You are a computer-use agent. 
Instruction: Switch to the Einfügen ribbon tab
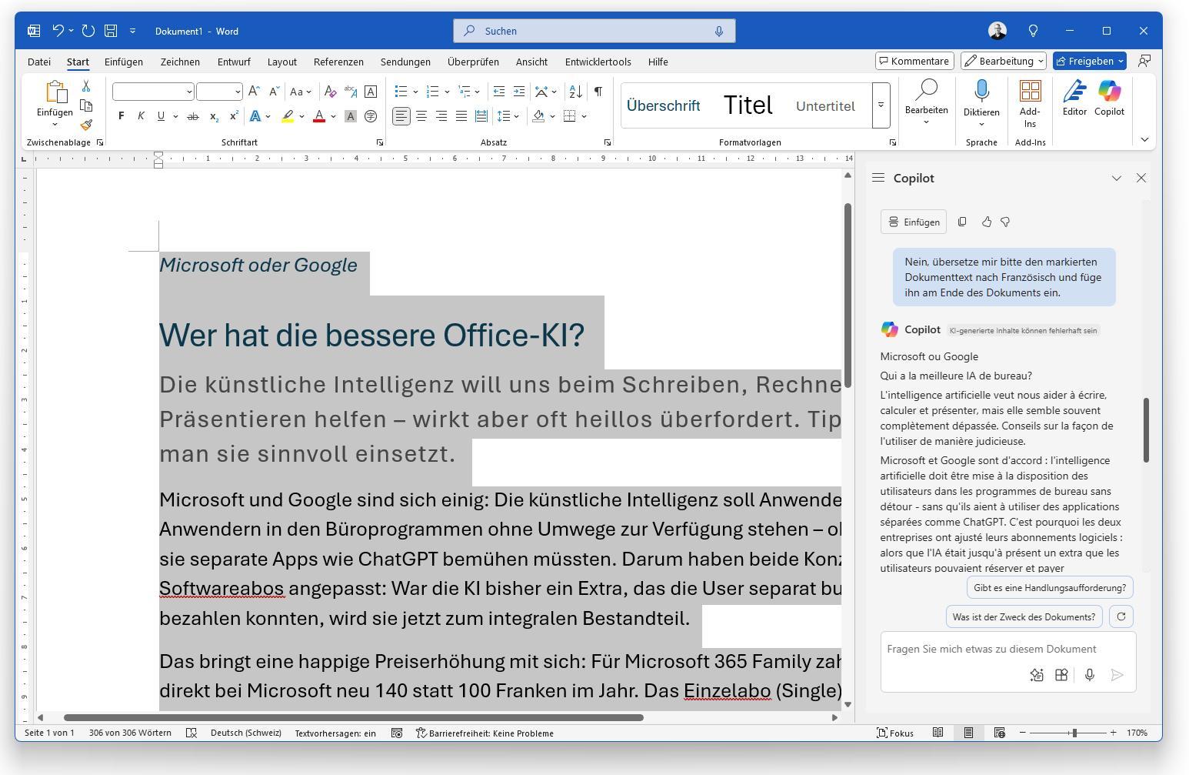click(x=124, y=62)
